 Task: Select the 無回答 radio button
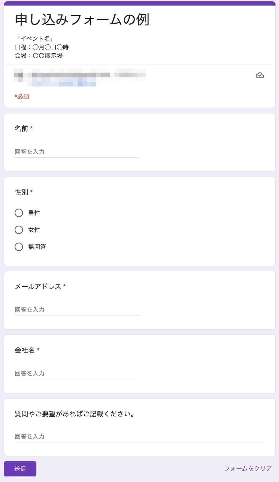[19, 247]
